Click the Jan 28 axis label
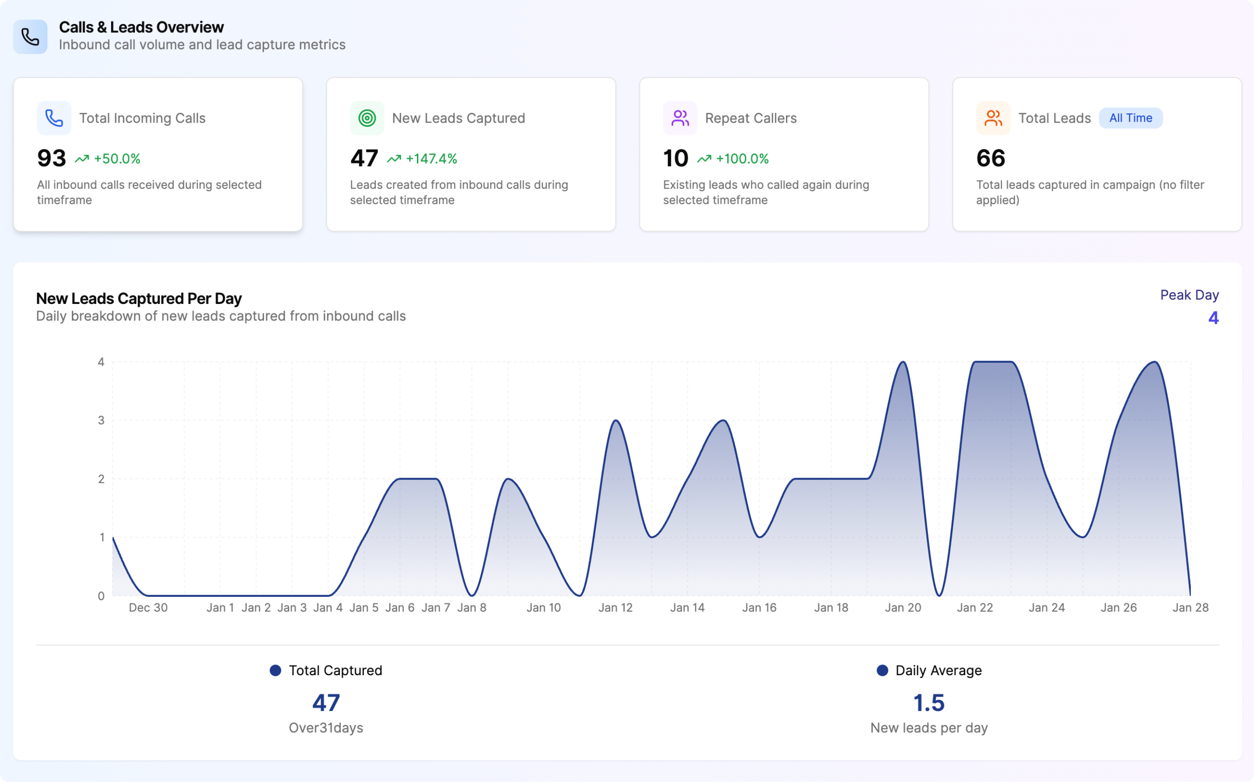 pyautogui.click(x=1190, y=608)
